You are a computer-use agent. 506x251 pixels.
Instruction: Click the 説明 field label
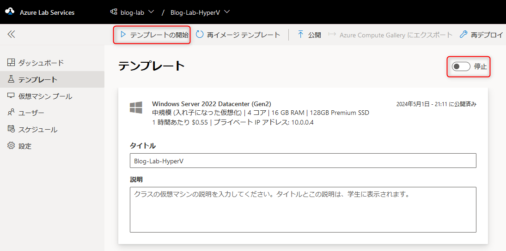point(136,179)
